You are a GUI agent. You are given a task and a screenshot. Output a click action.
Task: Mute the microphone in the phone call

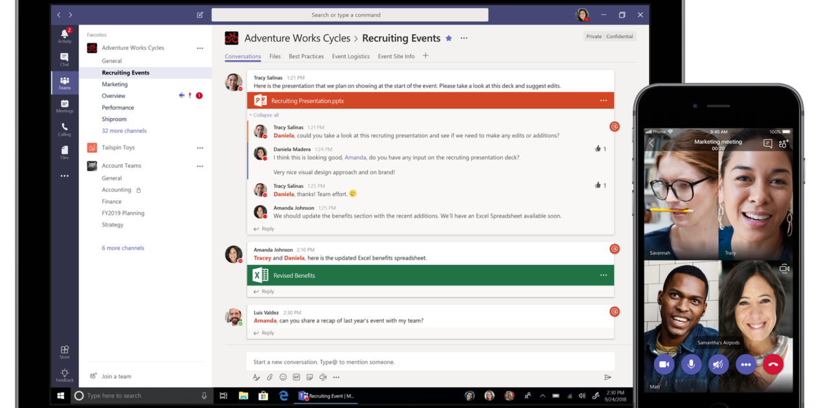[691, 364]
